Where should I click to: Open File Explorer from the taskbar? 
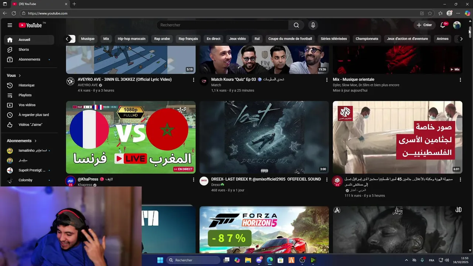[x=248, y=260]
